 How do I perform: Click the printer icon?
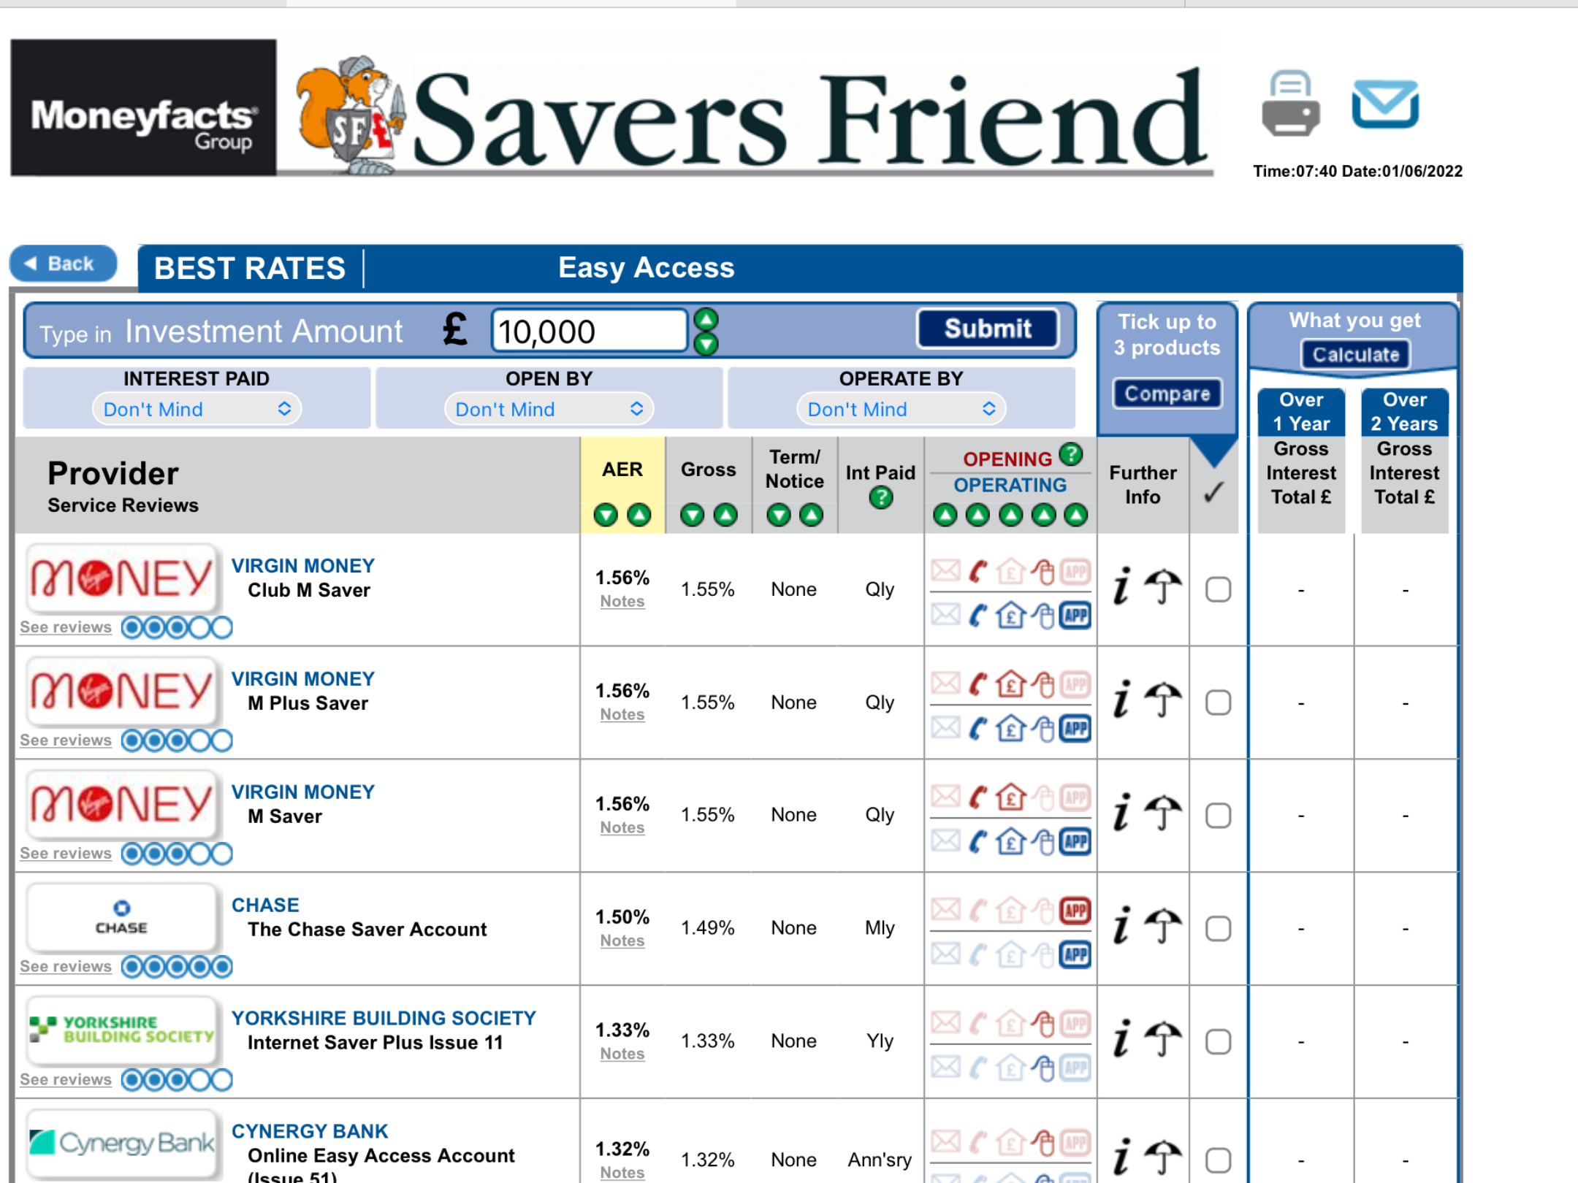(1291, 104)
